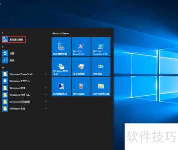Image resolution: width=178 pixels, height=150 pixels.
Task: Open the Windows 管理工具 tile
Action: point(61,67)
